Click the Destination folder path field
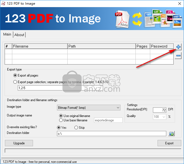Viewport: 184px width, 164px height. click(111, 134)
